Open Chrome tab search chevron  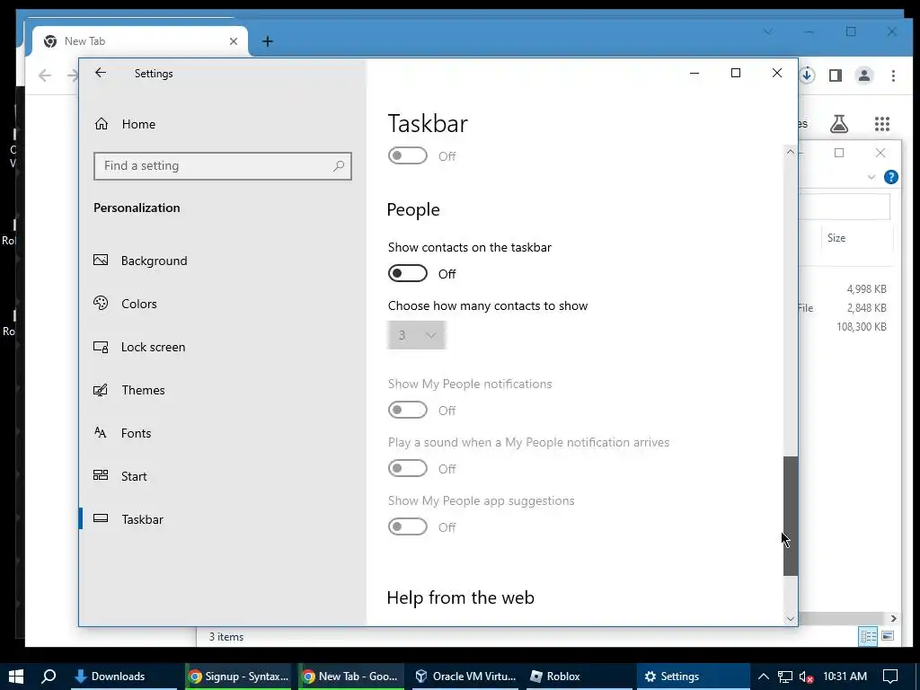[768, 31]
